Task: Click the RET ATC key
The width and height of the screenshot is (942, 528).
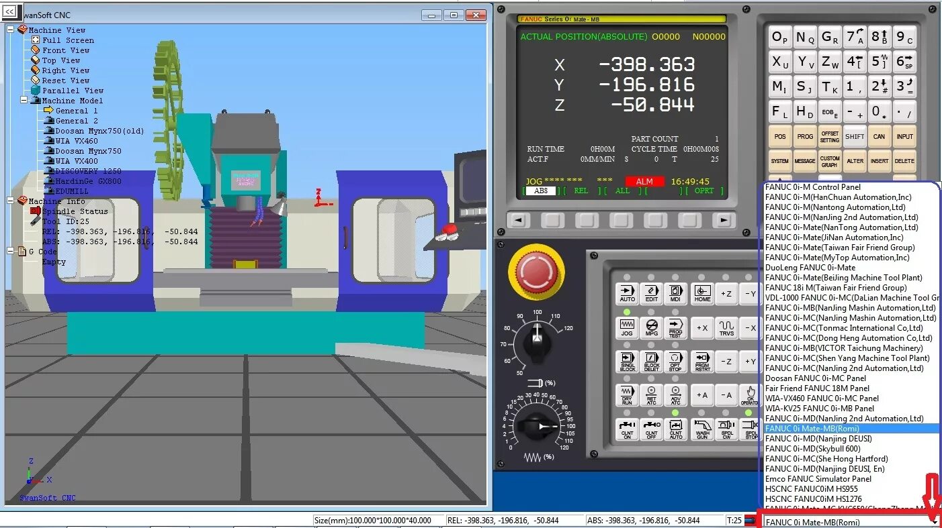Action: tap(651, 395)
